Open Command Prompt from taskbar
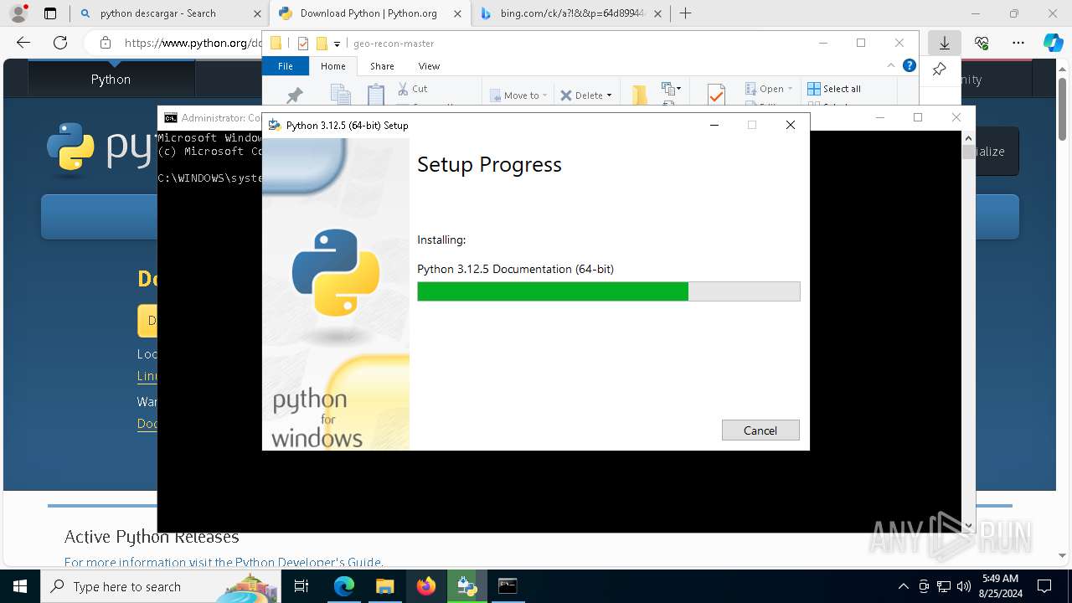This screenshot has height=603, width=1072. click(508, 586)
